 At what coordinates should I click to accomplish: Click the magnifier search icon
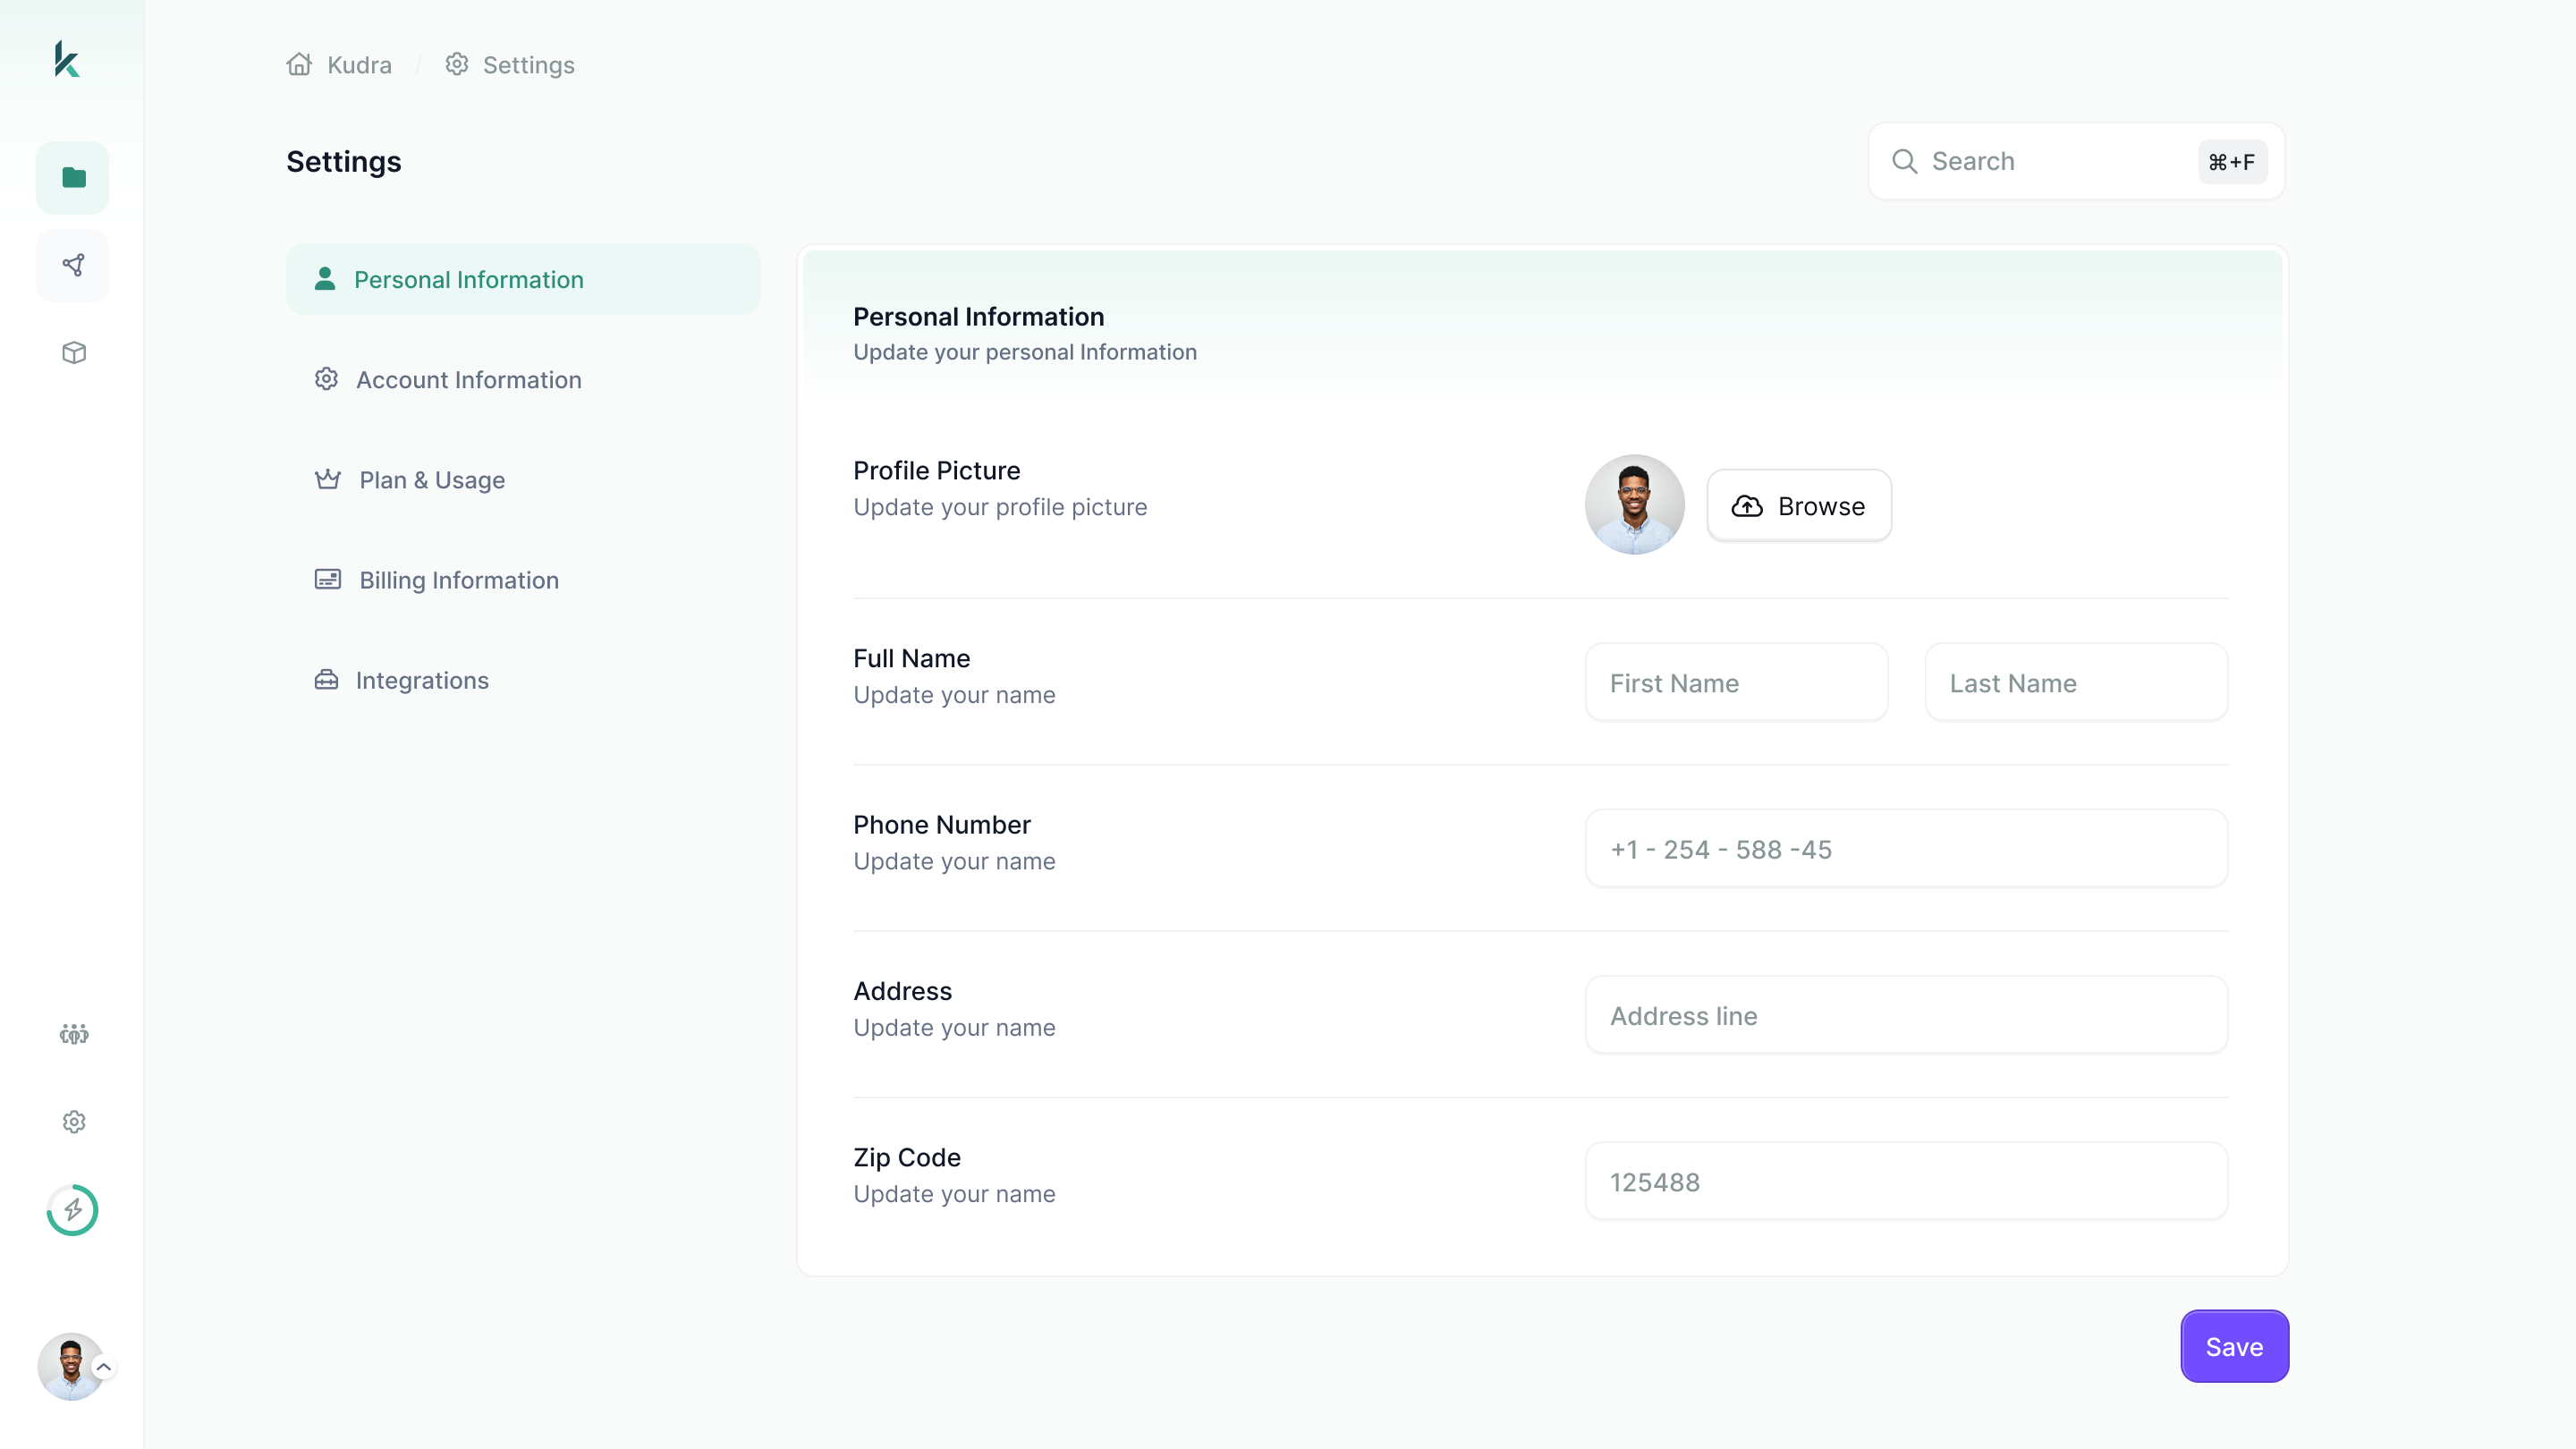[1904, 161]
